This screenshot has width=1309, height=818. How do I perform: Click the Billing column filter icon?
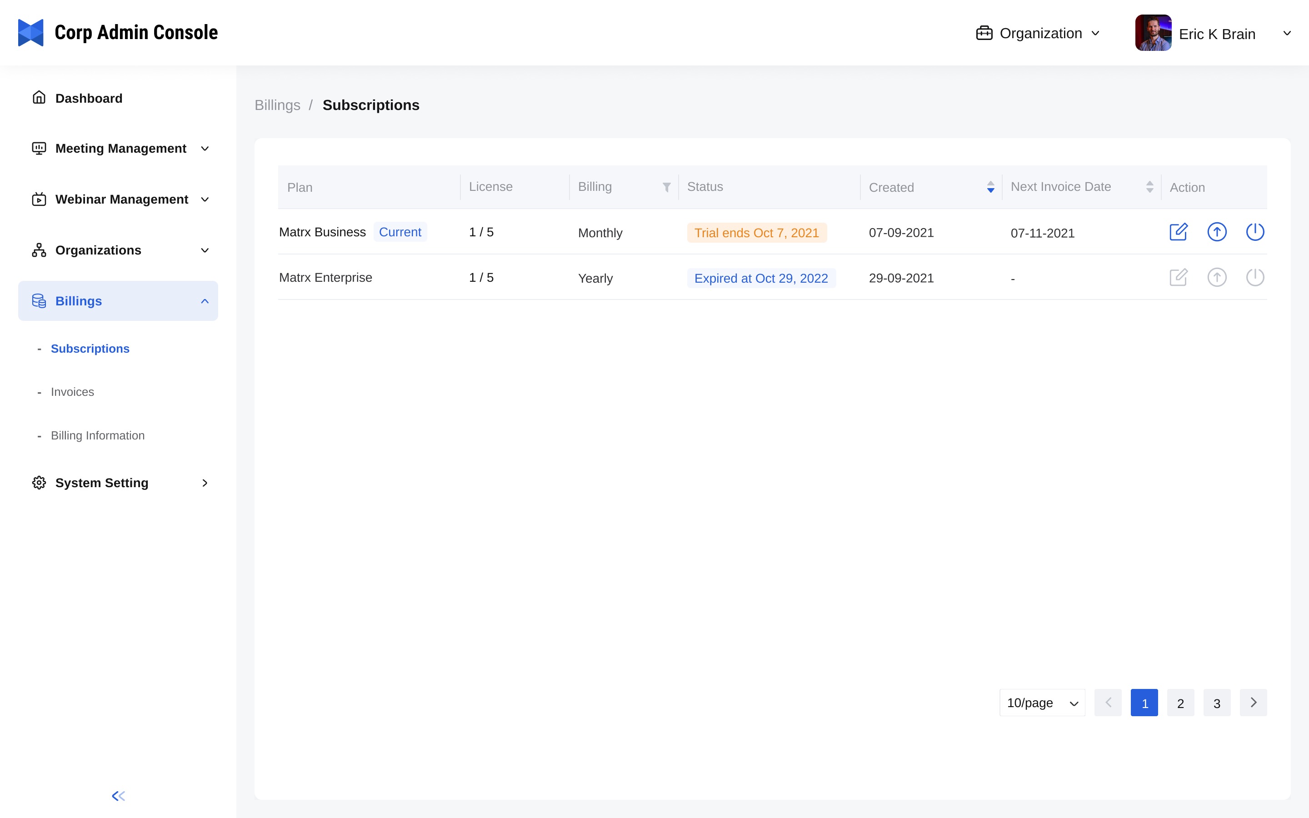coord(666,187)
